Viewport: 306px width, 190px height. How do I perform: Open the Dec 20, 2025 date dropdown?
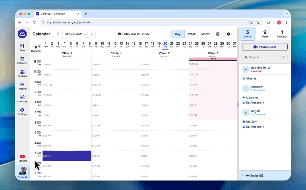(x=75, y=34)
